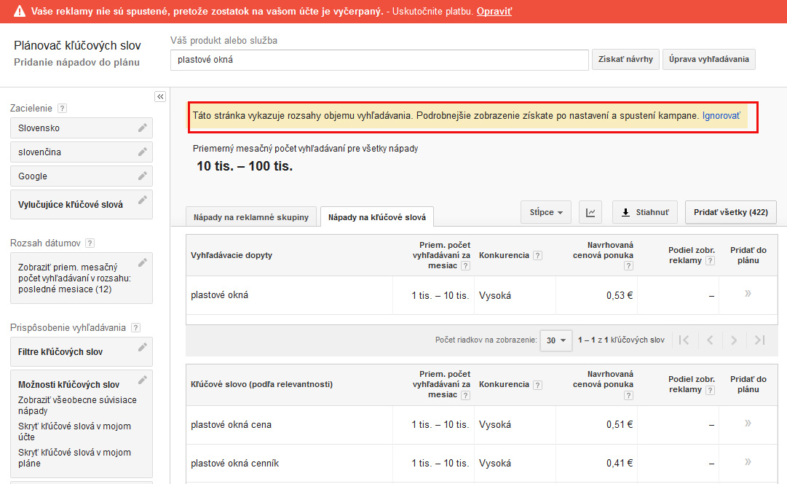Add plastové okná cena to plan
This screenshot has width=787, height=484.
click(748, 423)
